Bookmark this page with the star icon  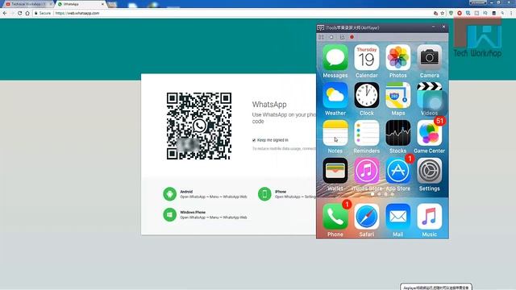[x=443, y=13]
